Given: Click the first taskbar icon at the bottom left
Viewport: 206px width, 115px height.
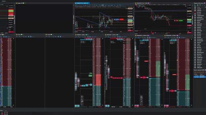Looking at the screenshot, I should click(x=2, y=113).
